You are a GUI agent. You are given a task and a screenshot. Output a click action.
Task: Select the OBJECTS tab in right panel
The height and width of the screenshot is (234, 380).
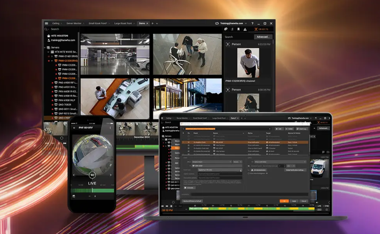point(261,29)
